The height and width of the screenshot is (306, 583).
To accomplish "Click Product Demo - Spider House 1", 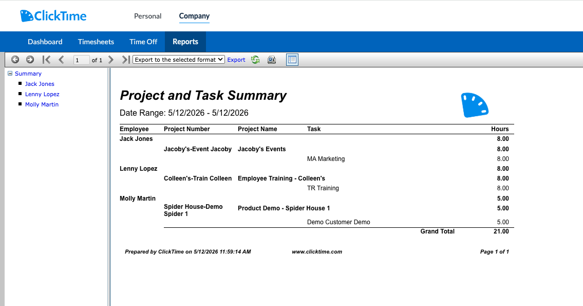I will [x=284, y=208].
